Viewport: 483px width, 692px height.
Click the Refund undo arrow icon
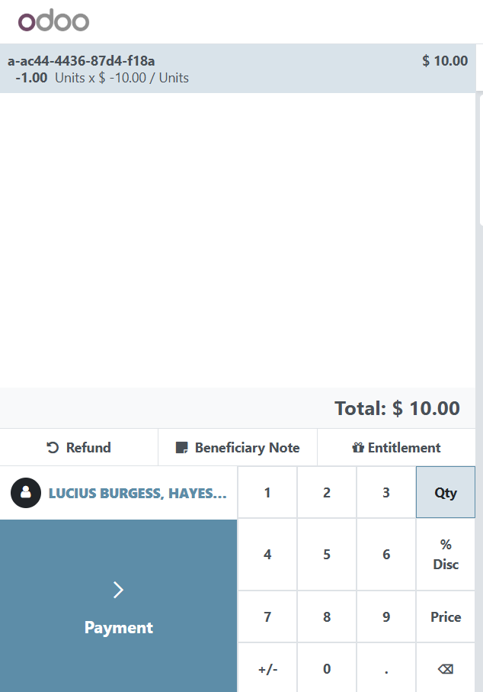(53, 448)
